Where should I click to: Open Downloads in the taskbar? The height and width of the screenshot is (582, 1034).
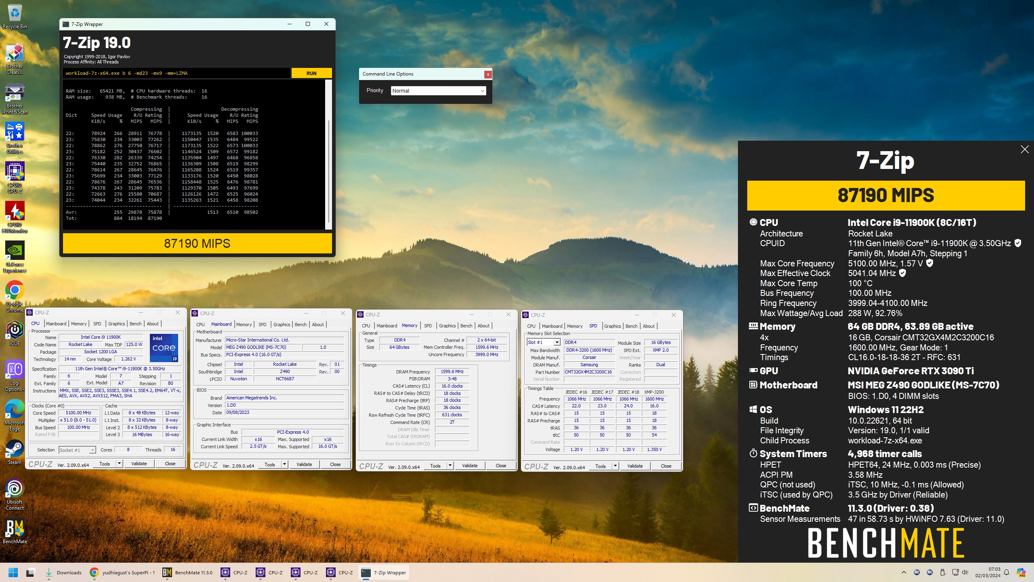tap(63, 572)
